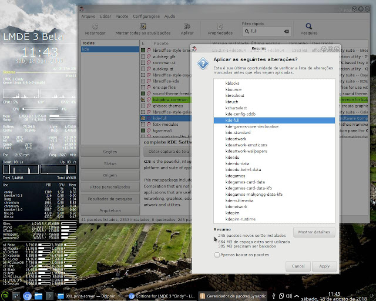
Task: Click the Arquitetura filter button
Action: click(x=110, y=210)
